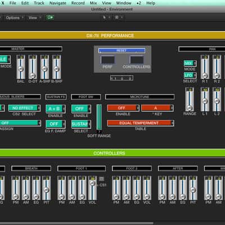Click the CS1 icon beside Foot 1 VOL
The image size is (225, 225).
(x=101, y=179)
